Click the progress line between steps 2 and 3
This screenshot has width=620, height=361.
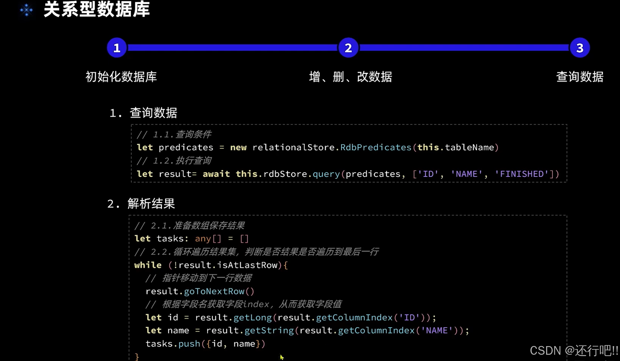[464, 48]
